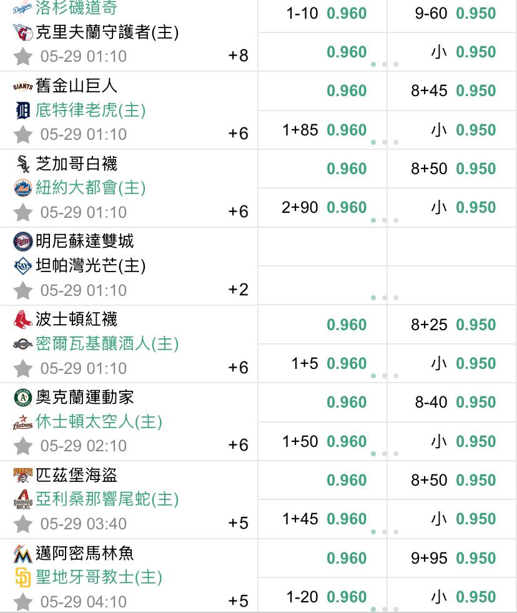Click the Detroit Tigers D logo
The height and width of the screenshot is (613, 517).
(x=22, y=110)
